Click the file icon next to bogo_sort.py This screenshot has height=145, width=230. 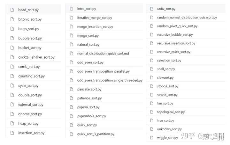tap(12, 29)
